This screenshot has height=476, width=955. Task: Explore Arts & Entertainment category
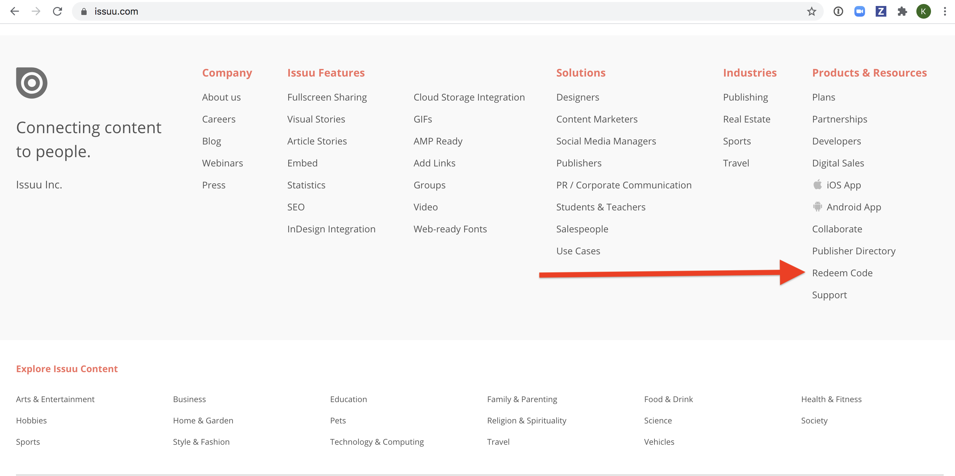point(55,399)
